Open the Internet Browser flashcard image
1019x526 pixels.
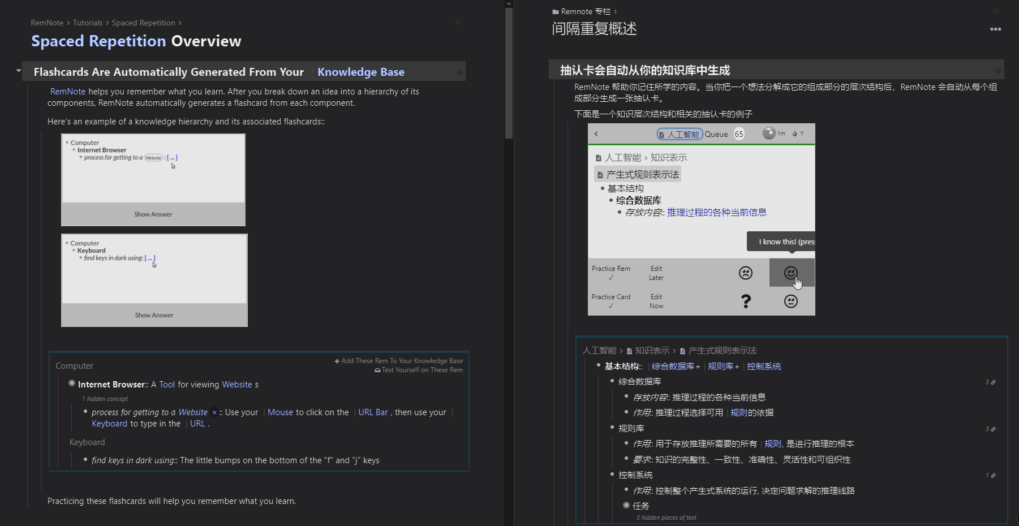point(153,180)
